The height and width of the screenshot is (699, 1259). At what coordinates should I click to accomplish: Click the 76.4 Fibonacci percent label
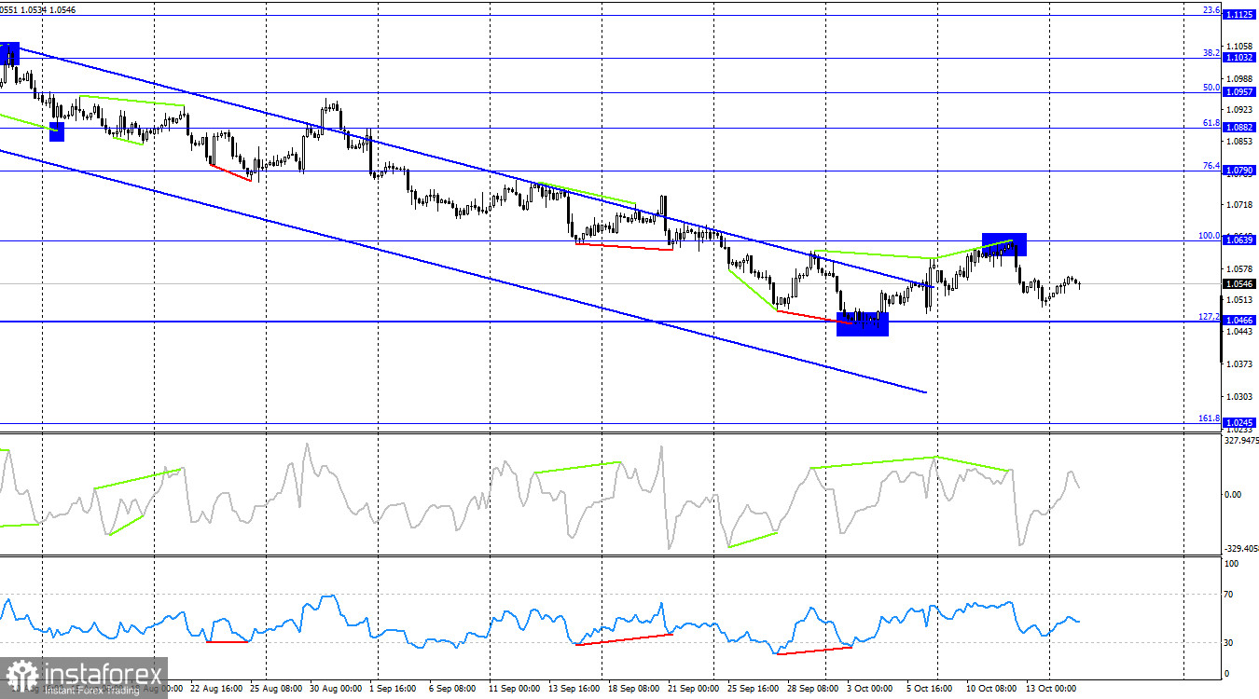[1211, 166]
